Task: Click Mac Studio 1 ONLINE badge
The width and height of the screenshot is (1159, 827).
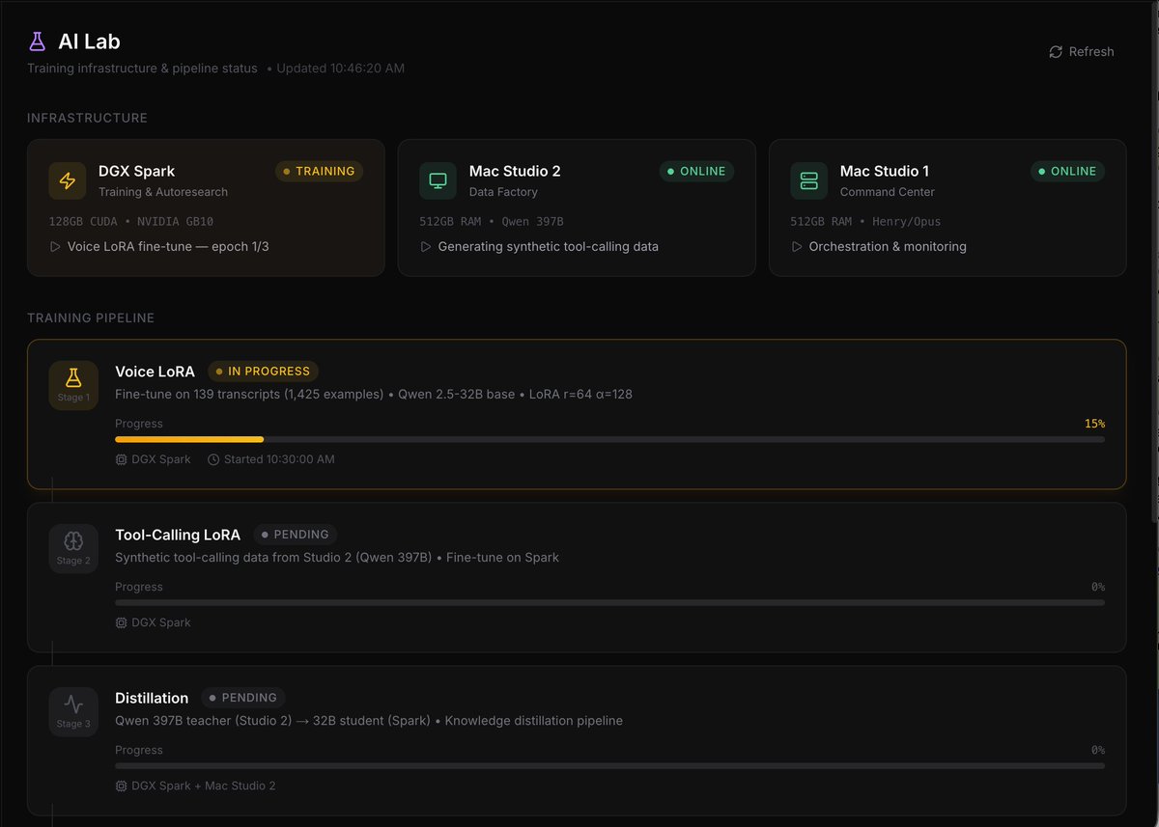Action: 1067,172
